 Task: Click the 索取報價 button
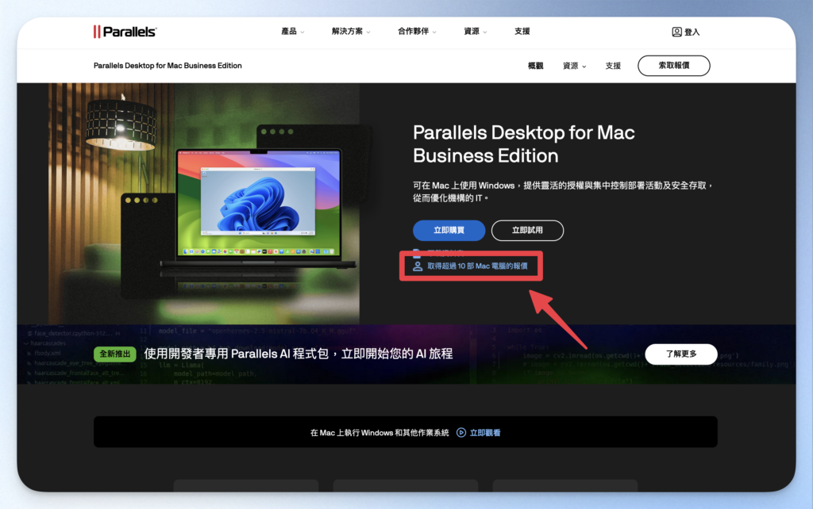tap(673, 66)
